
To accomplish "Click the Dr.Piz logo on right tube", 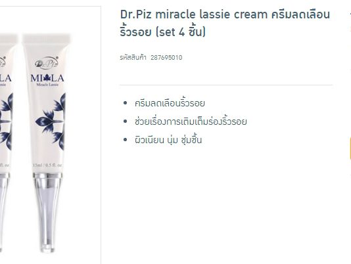I will [47, 62].
